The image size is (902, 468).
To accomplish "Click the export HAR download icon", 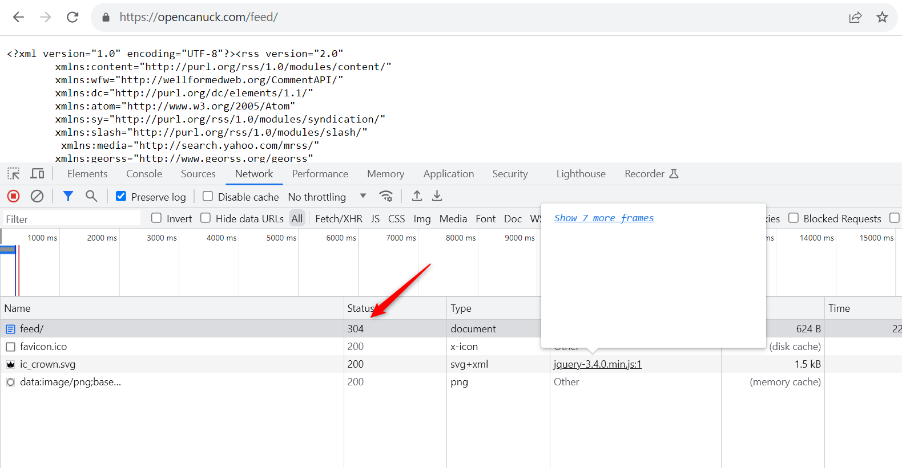I will tap(437, 196).
